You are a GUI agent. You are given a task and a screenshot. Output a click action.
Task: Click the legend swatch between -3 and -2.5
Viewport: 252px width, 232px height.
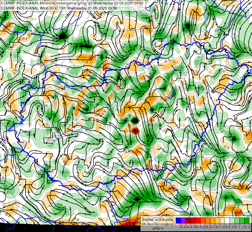click(203, 220)
